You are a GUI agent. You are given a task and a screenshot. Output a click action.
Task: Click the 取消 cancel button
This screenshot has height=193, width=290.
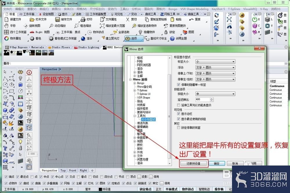[235, 163]
